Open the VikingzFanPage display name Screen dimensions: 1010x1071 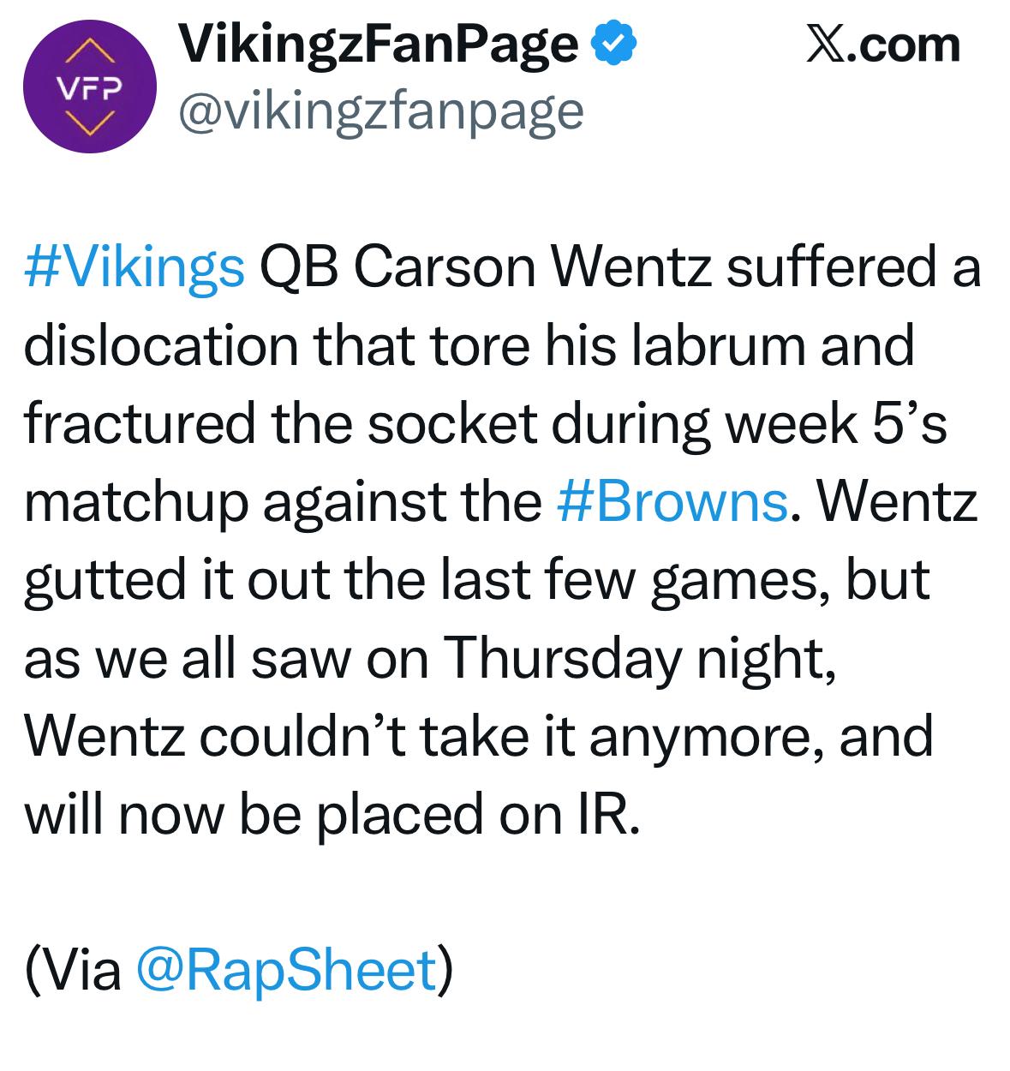pos(378,45)
